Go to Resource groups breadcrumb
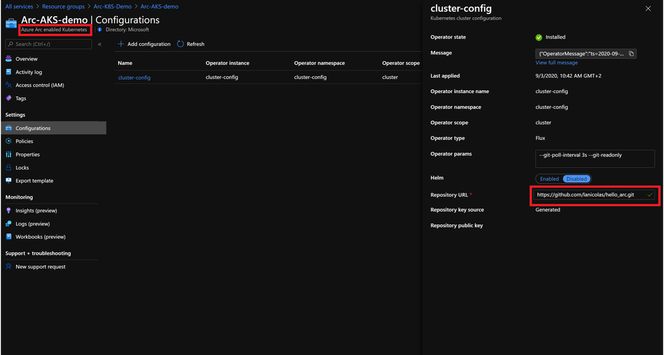 (x=63, y=7)
